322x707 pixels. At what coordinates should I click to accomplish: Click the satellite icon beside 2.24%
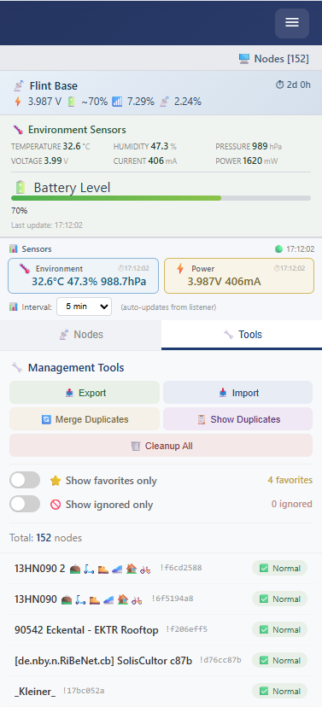(165, 102)
